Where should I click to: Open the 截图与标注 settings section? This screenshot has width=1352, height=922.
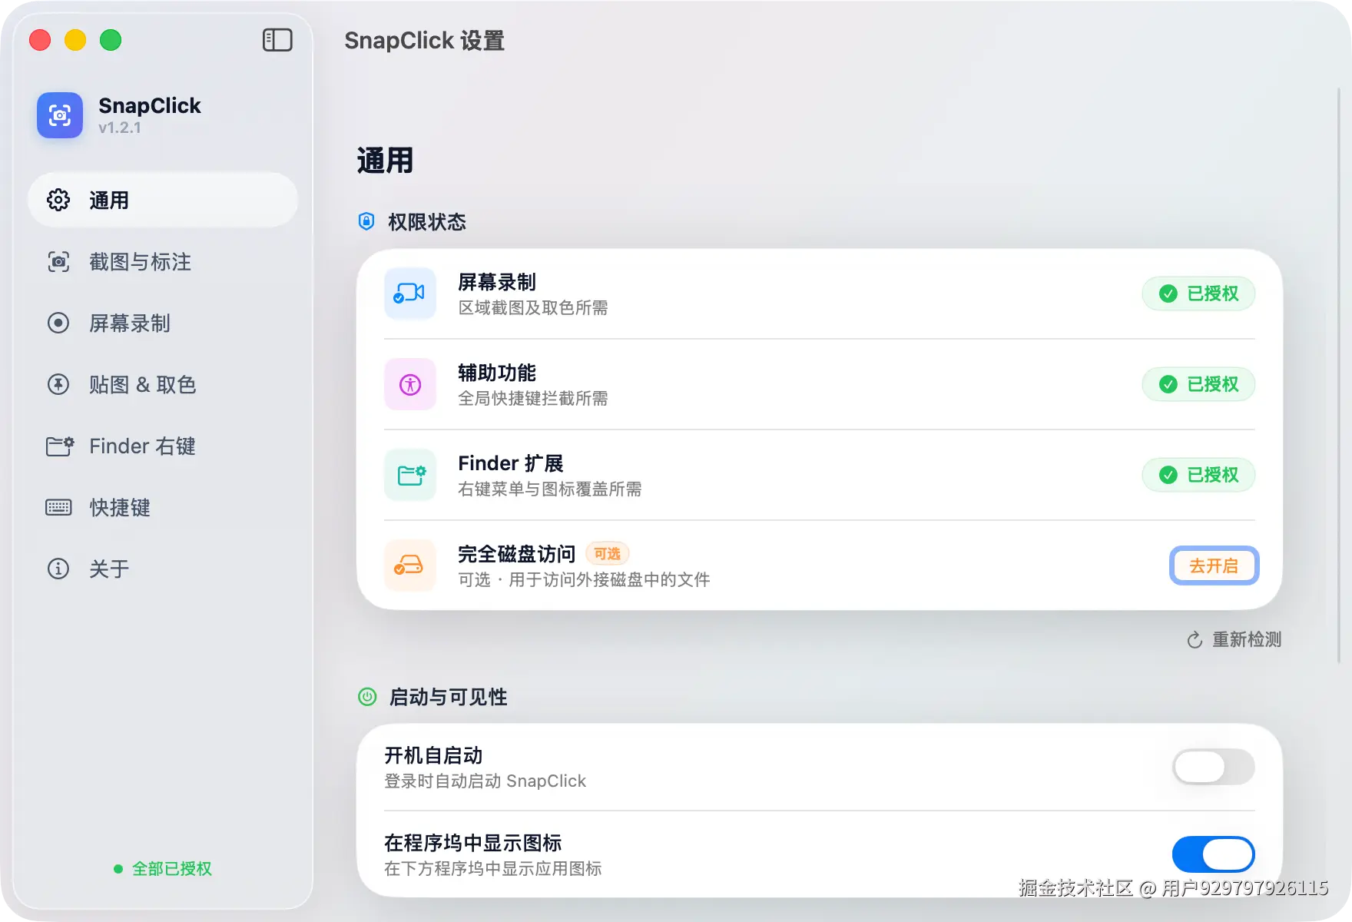click(x=163, y=261)
